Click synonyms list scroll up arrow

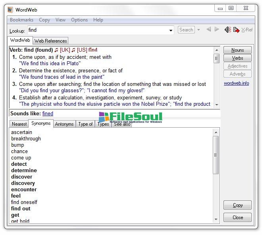point(216,132)
